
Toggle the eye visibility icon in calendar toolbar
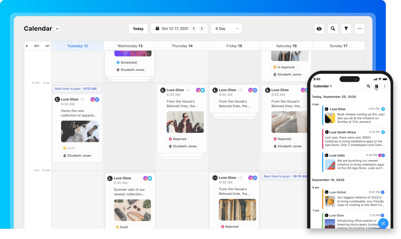[319, 29]
